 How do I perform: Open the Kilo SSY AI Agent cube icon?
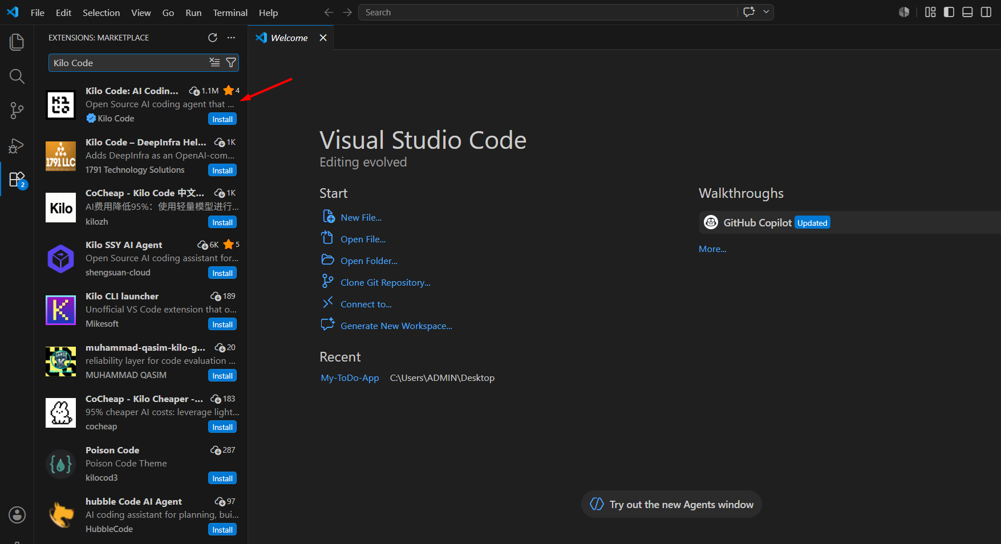coord(60,259)
